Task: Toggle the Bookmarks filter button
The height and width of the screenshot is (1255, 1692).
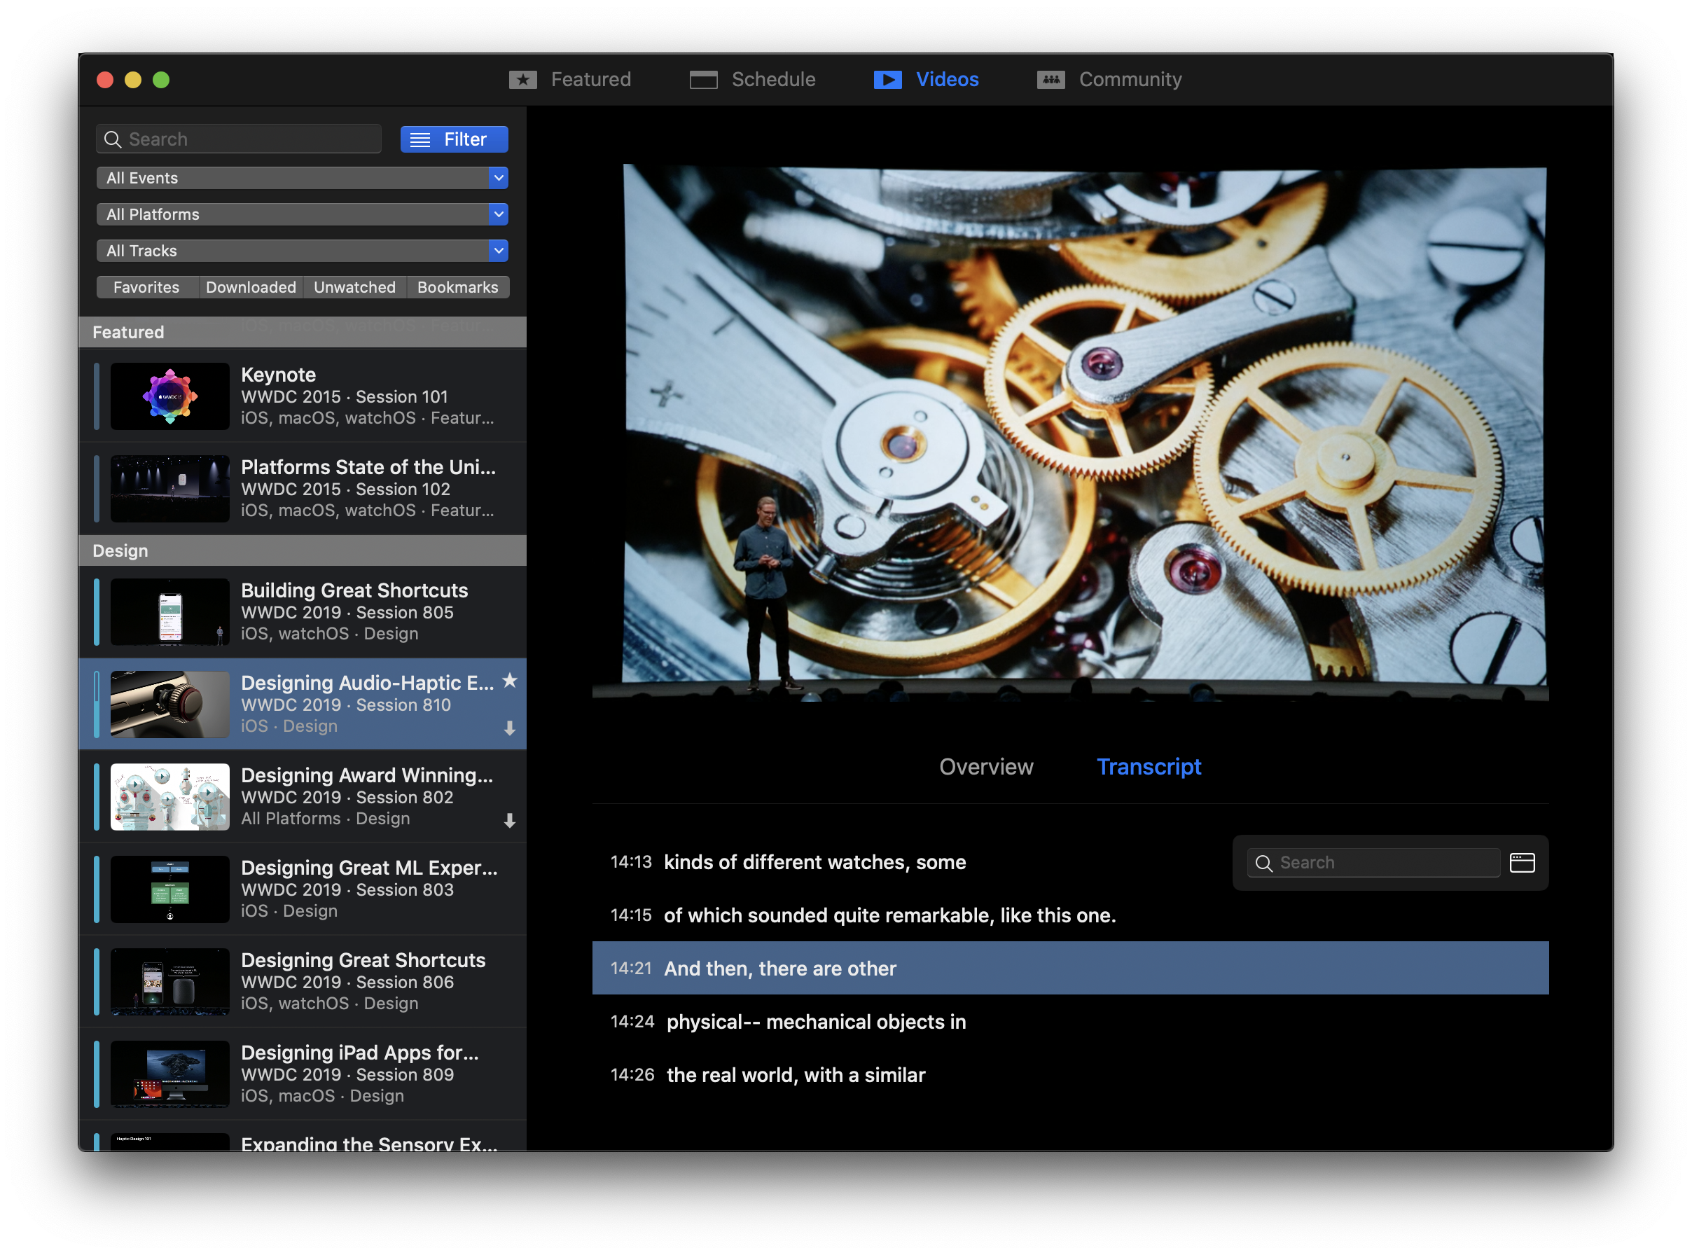Action: tap(457, 287)
